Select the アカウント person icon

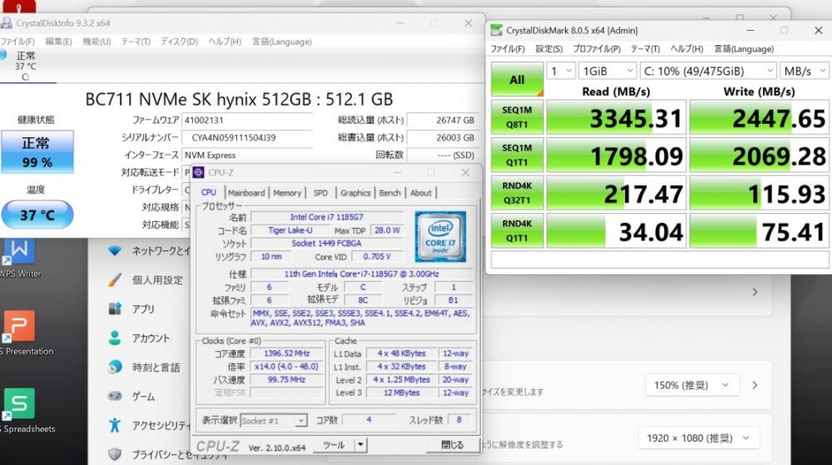coord(115,338)
